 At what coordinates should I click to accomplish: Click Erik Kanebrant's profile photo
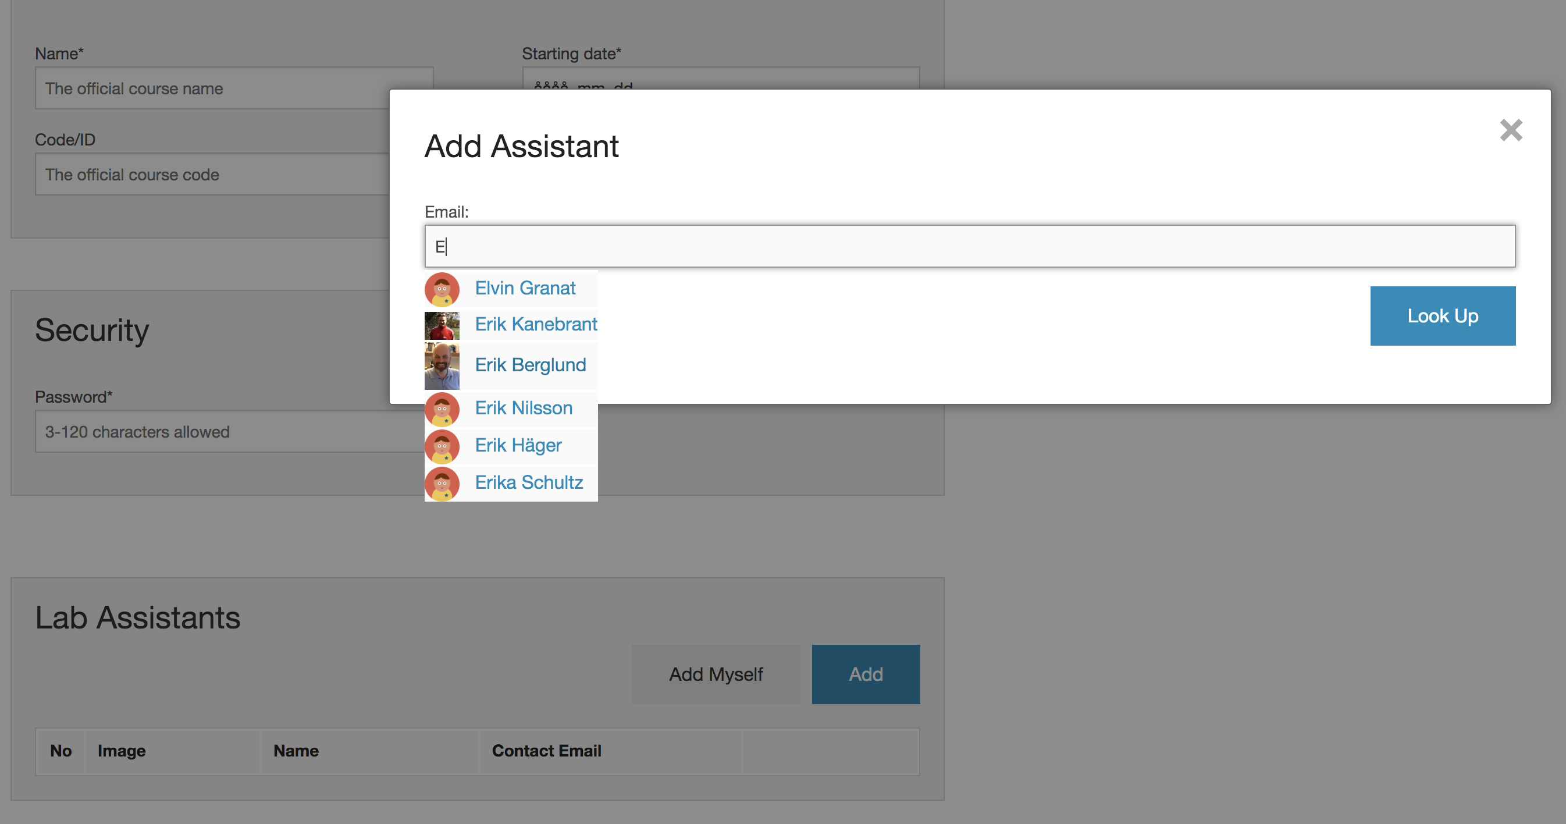[442, 325]
